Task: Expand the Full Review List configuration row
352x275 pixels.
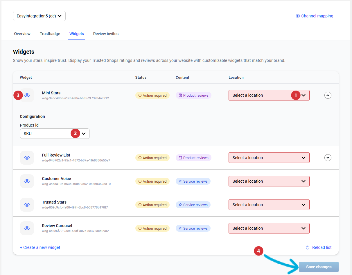Action: (x=328, y=158)
